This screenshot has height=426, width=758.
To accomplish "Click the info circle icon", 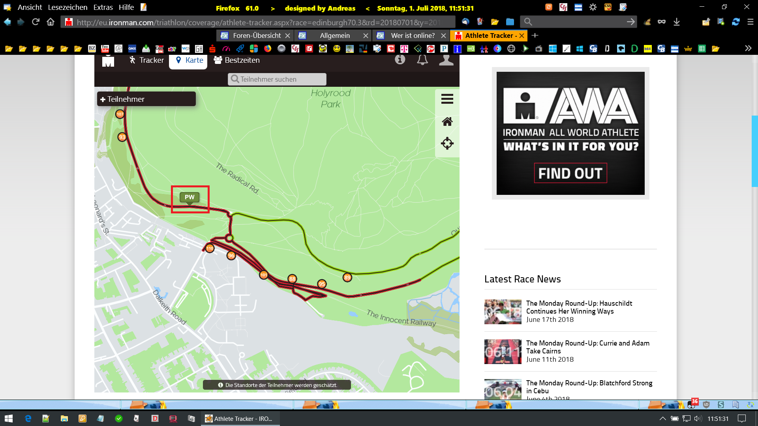I will click(400, 60).
